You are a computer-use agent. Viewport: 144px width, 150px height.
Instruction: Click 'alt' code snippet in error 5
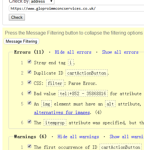pyautogui.click(x=110, y=104)
